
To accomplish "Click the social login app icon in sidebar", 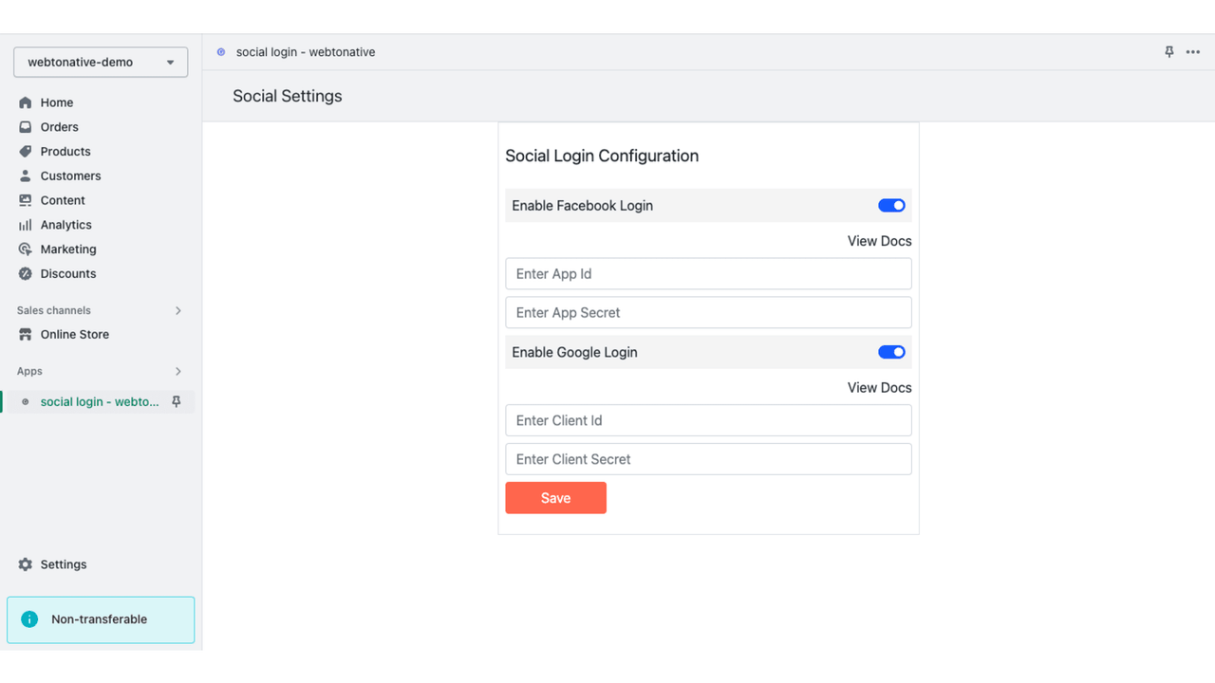I will (26, 402).
